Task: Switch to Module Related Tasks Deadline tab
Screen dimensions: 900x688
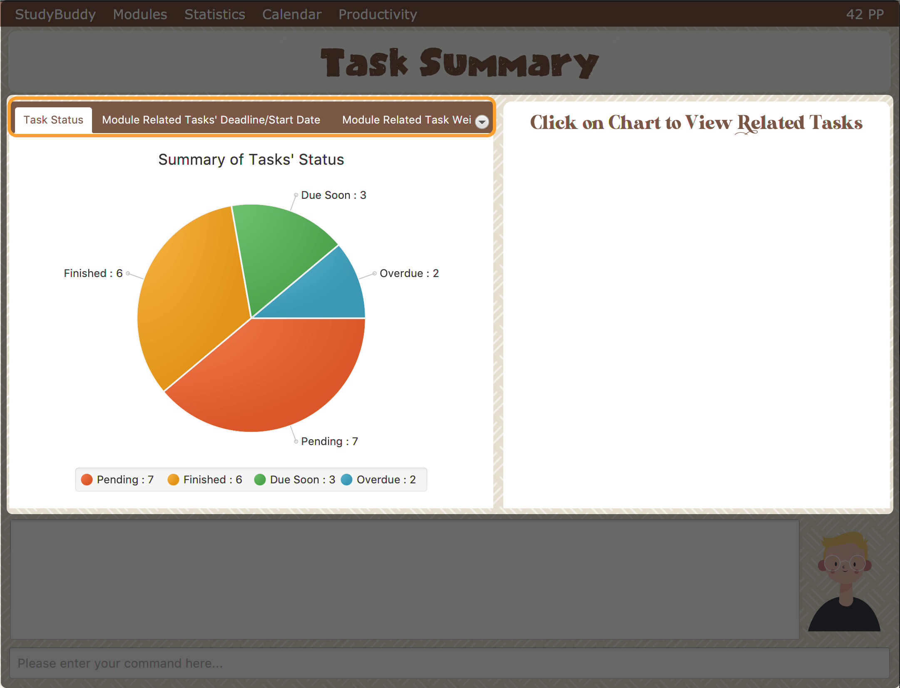Action: (x=210, y=120)
